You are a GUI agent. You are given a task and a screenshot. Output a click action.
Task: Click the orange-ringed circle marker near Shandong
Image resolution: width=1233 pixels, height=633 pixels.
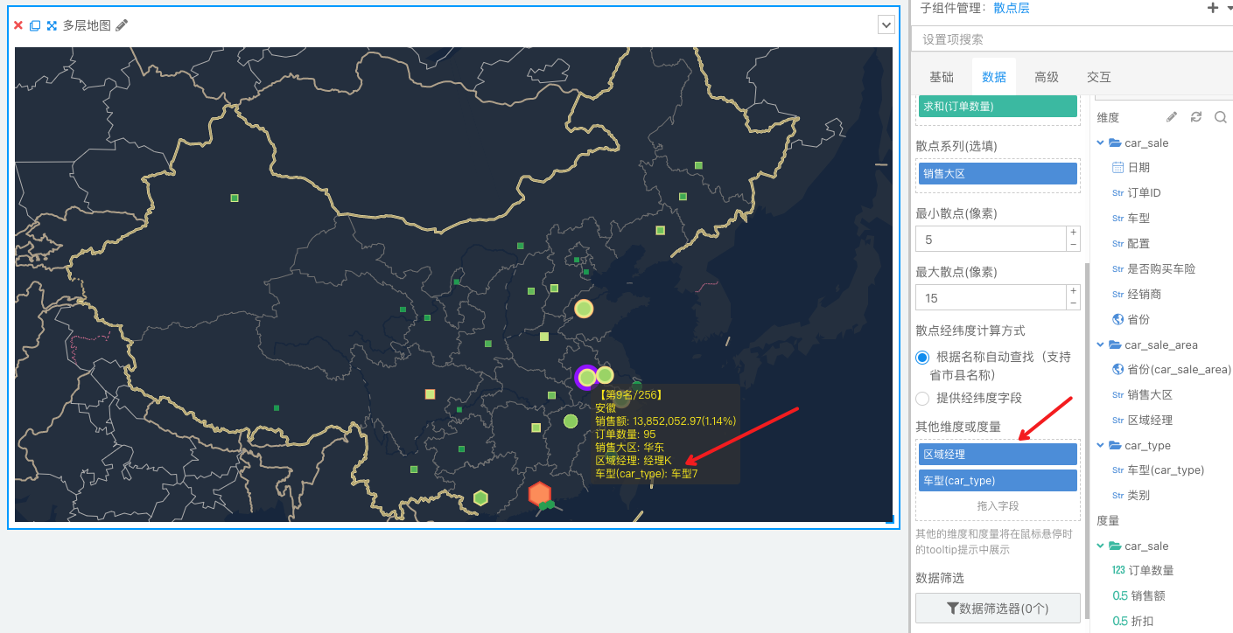click(x=584, y=308)
